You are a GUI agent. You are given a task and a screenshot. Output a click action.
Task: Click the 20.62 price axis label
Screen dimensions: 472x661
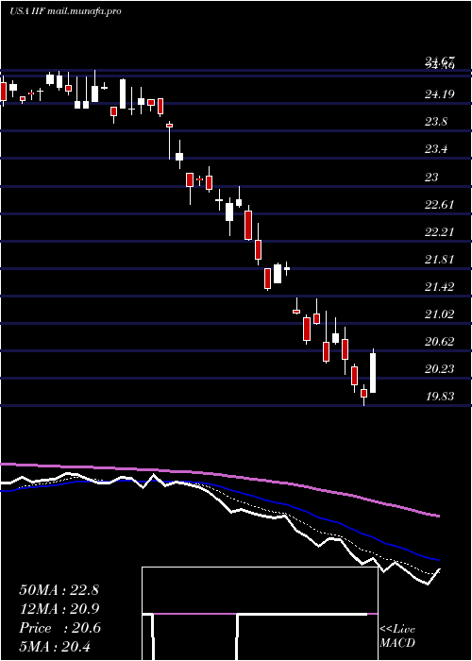click(x=439, y=342)
